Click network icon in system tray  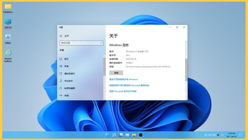tap(206, 135)
